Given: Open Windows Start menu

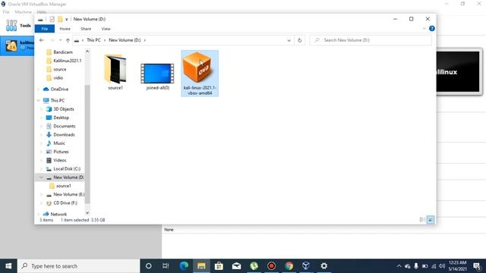Looking at the screenshot, I should click(x=8, y=266).
